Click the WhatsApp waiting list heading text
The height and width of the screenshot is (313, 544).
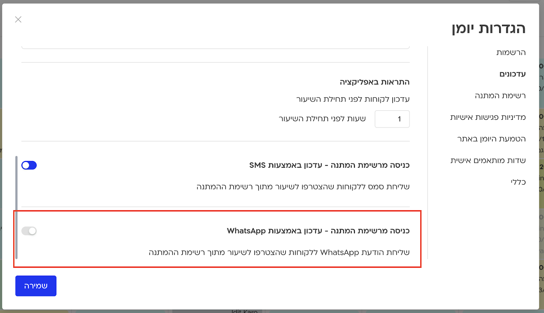click(x=318, y=231)
